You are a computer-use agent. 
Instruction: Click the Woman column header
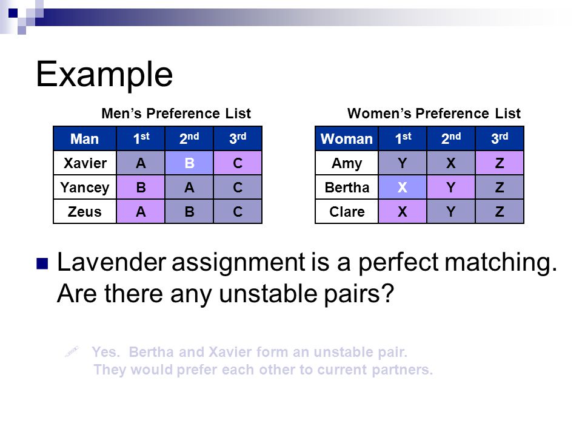coord(347,138)
